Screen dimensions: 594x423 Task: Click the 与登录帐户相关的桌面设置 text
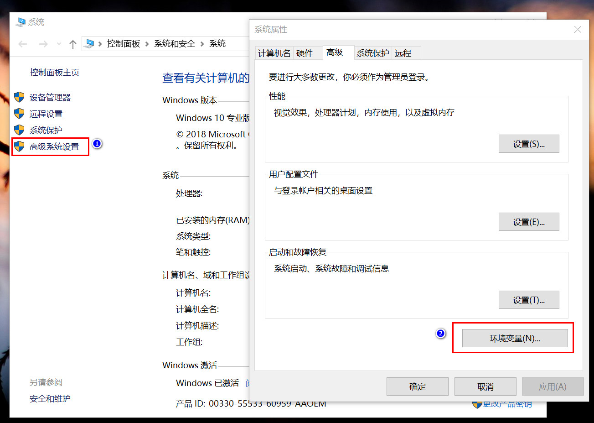tap(323, 190)
